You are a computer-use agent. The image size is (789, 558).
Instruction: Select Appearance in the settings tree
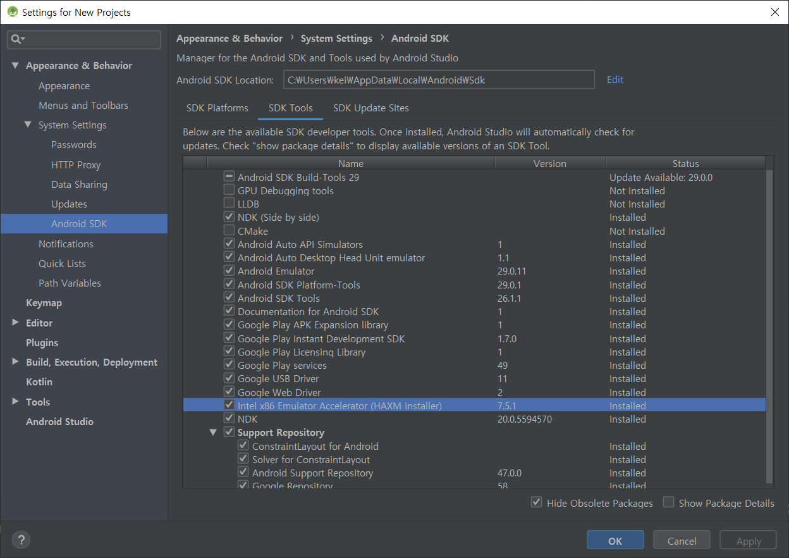[x=64, y=86]
